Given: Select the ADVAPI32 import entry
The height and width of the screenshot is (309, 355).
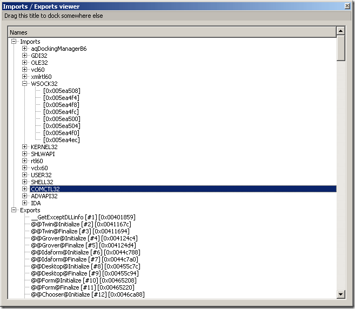Looking at the screenshot, I should 43,196.
